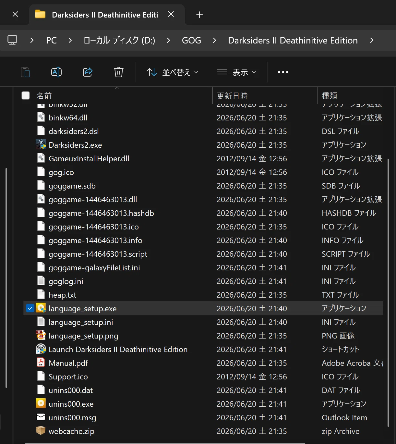Click the goglog.ini file icon
Image resolution: width=396 pixels, height=444 pixels.
41,281
